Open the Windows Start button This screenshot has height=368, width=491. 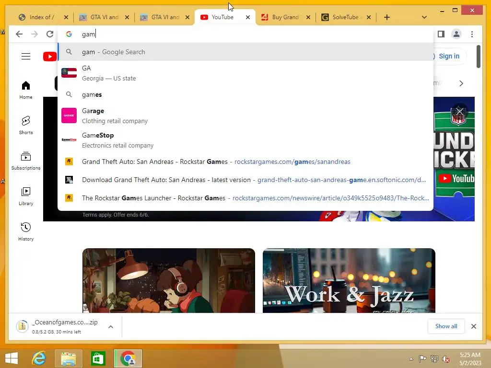[12, 358]
